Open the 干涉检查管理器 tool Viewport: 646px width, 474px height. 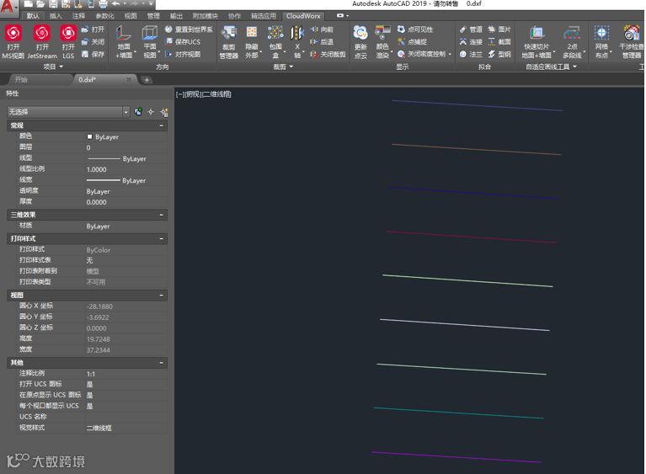coord(632,42)
